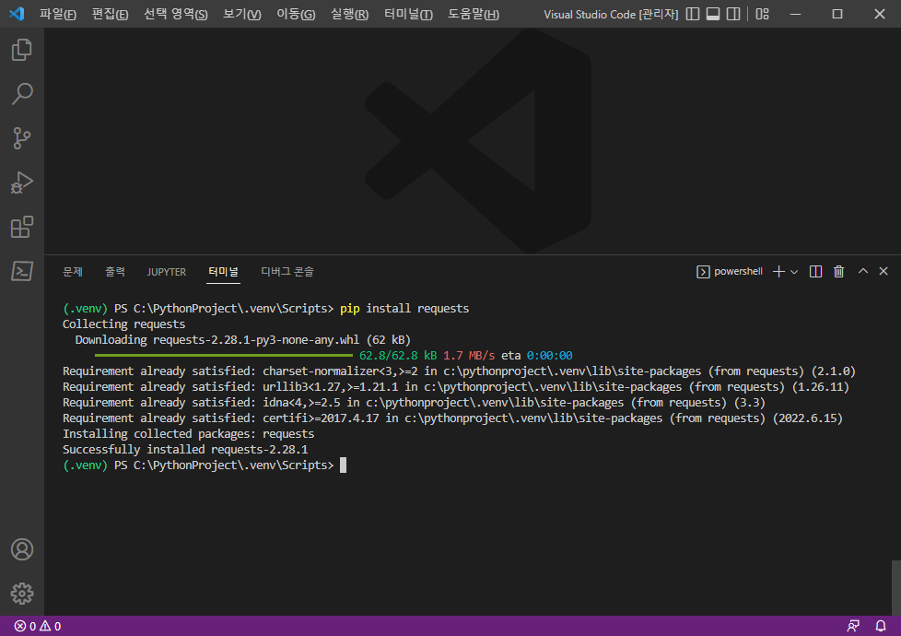This screenshot has width=901, height=636.
Task: Open the Source Control view
Action: (x=22, y=138)
